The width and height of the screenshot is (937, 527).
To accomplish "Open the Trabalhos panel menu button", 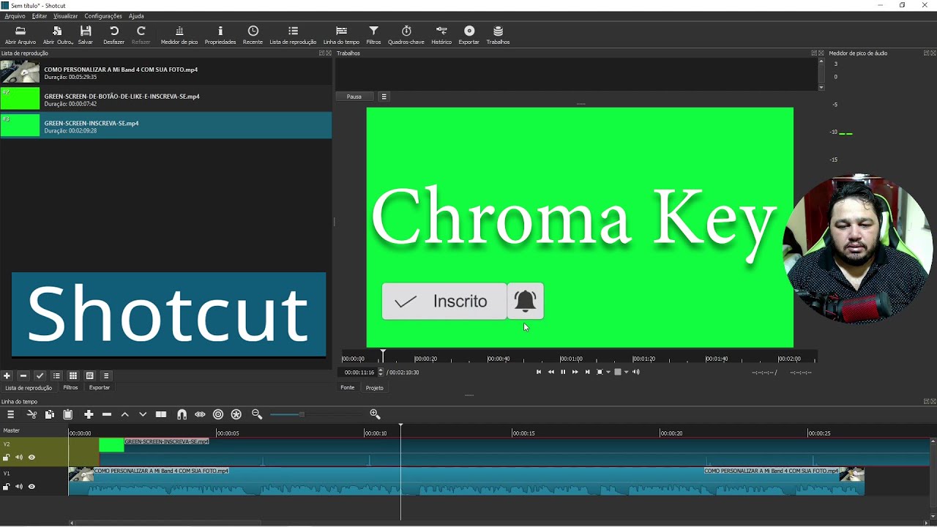I will coord(384,97).
